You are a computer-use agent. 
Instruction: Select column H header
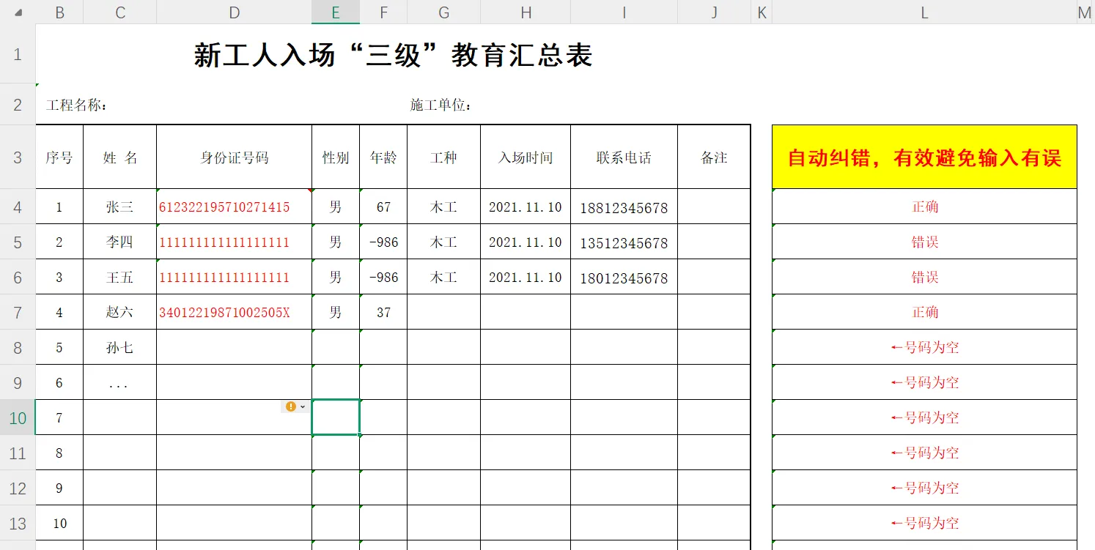[526, 12]
